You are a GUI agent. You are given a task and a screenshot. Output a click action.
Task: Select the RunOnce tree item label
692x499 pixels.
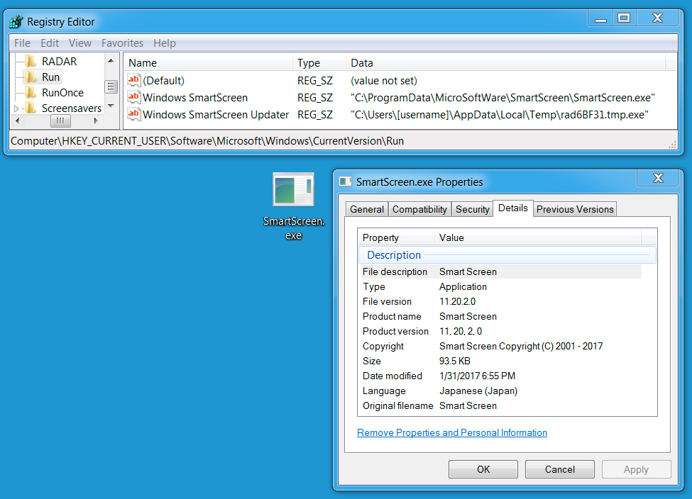point(62,93)
